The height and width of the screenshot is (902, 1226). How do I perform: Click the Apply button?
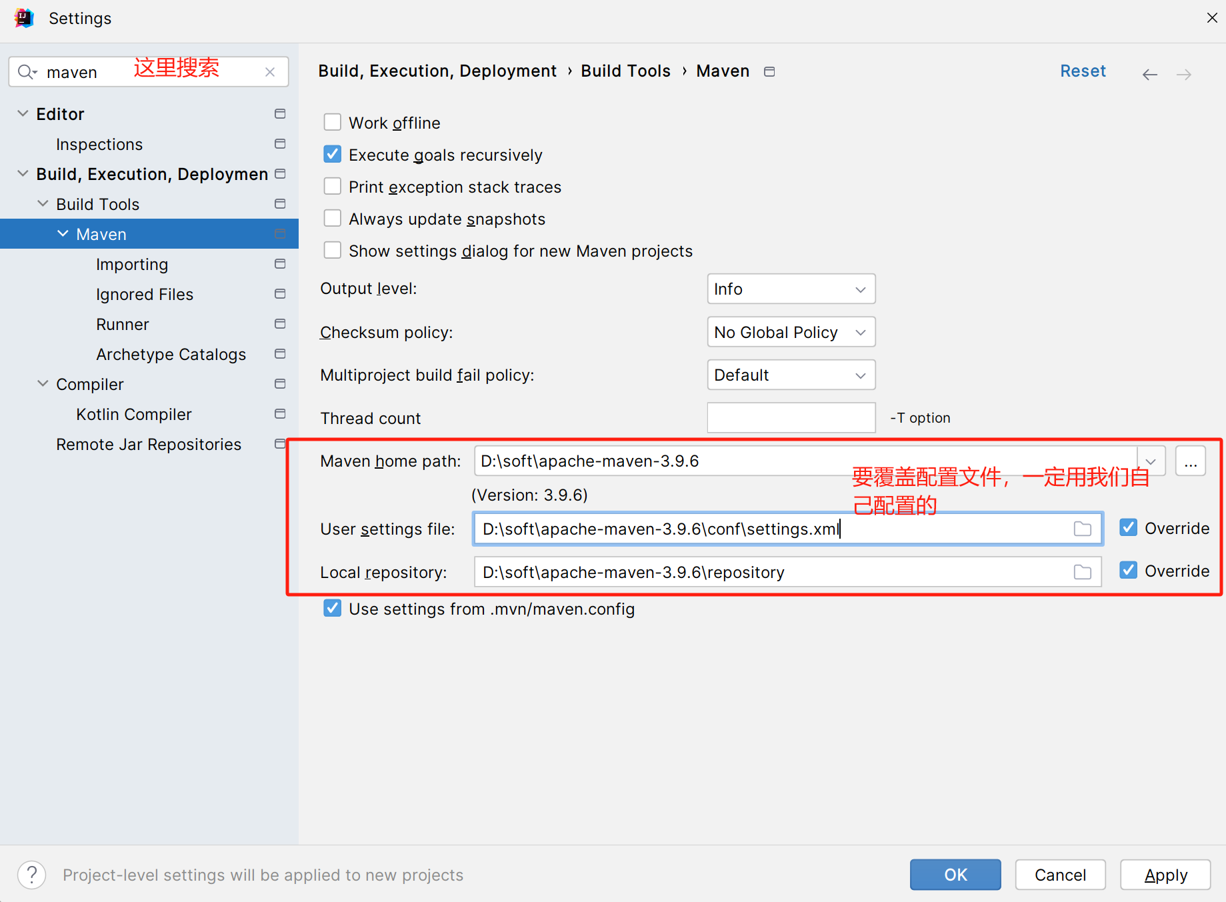pos(1165,875)
